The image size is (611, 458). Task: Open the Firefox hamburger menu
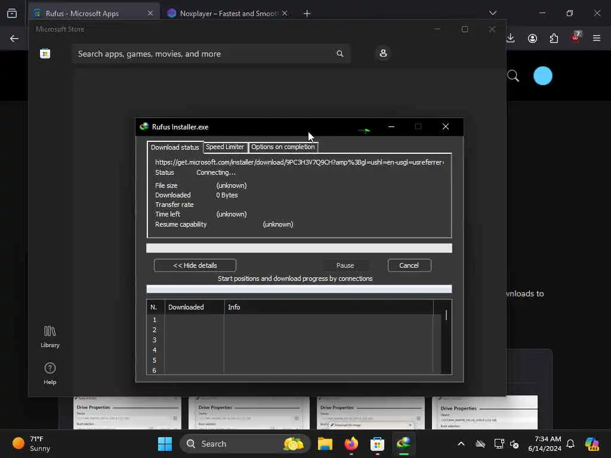point(597,38)
